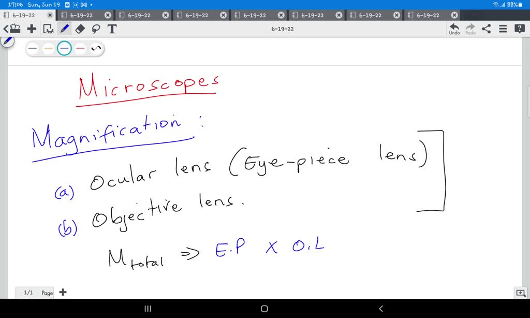Toggle the pen settings popup open

(8, 41)
